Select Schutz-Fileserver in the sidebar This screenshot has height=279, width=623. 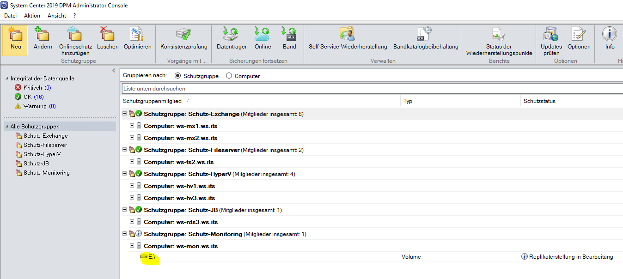45,145
